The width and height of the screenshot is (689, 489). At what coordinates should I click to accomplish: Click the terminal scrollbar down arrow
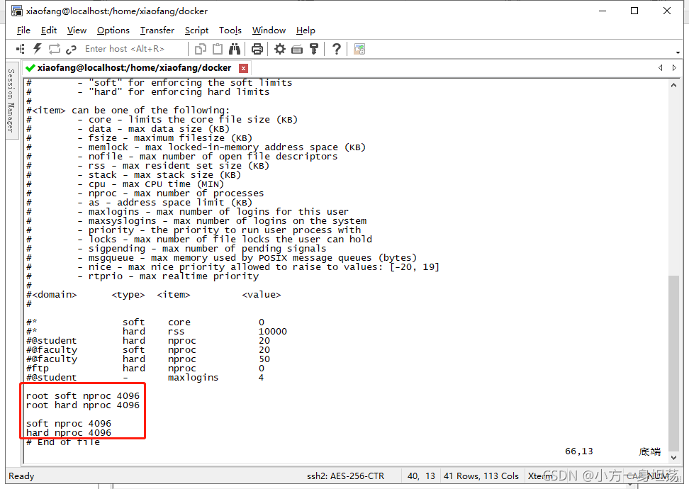(x=673, y=457)
